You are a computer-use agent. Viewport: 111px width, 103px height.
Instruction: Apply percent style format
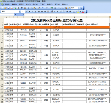tap(55, 12)
